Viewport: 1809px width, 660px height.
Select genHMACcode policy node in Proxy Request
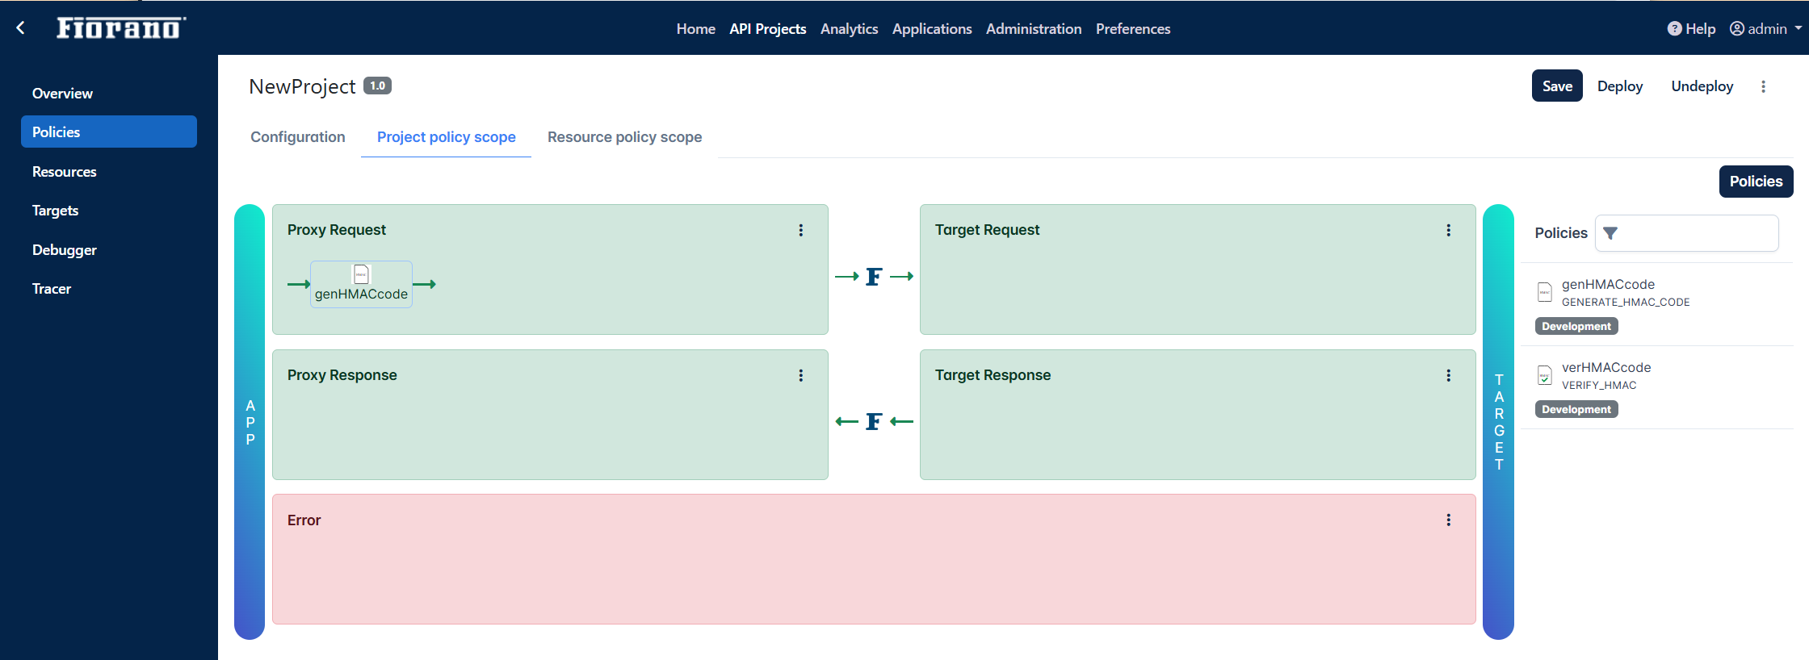point(361,284)
